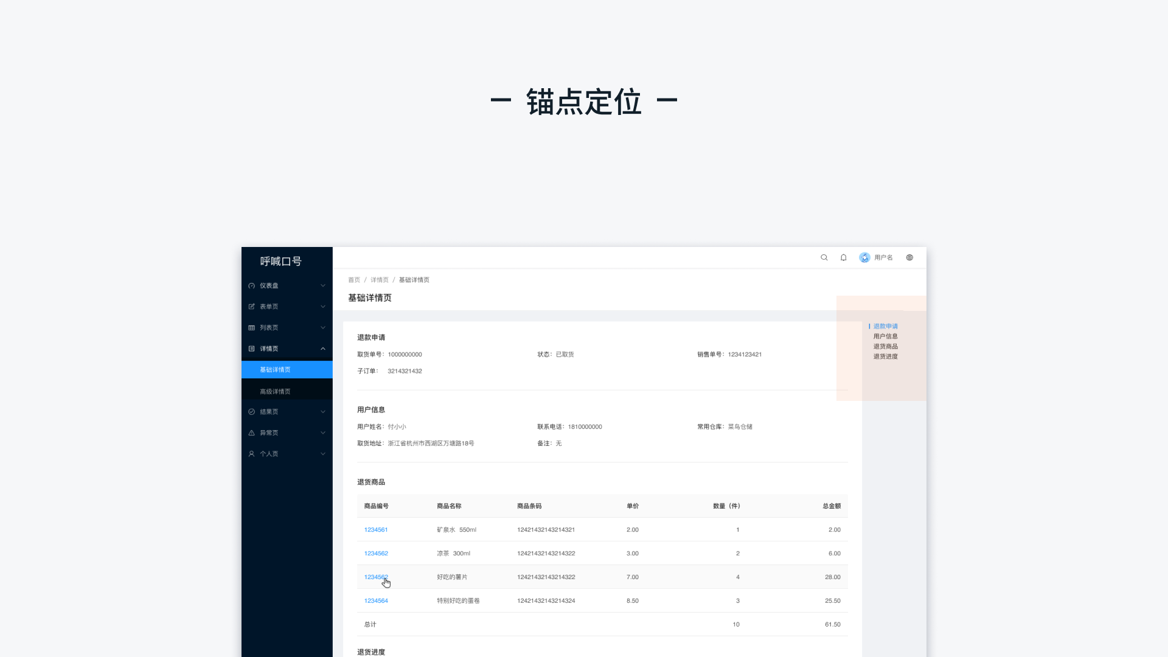Open notifications bell icon
This screenshot has height=657, width=1168.
tap(844, 257)
